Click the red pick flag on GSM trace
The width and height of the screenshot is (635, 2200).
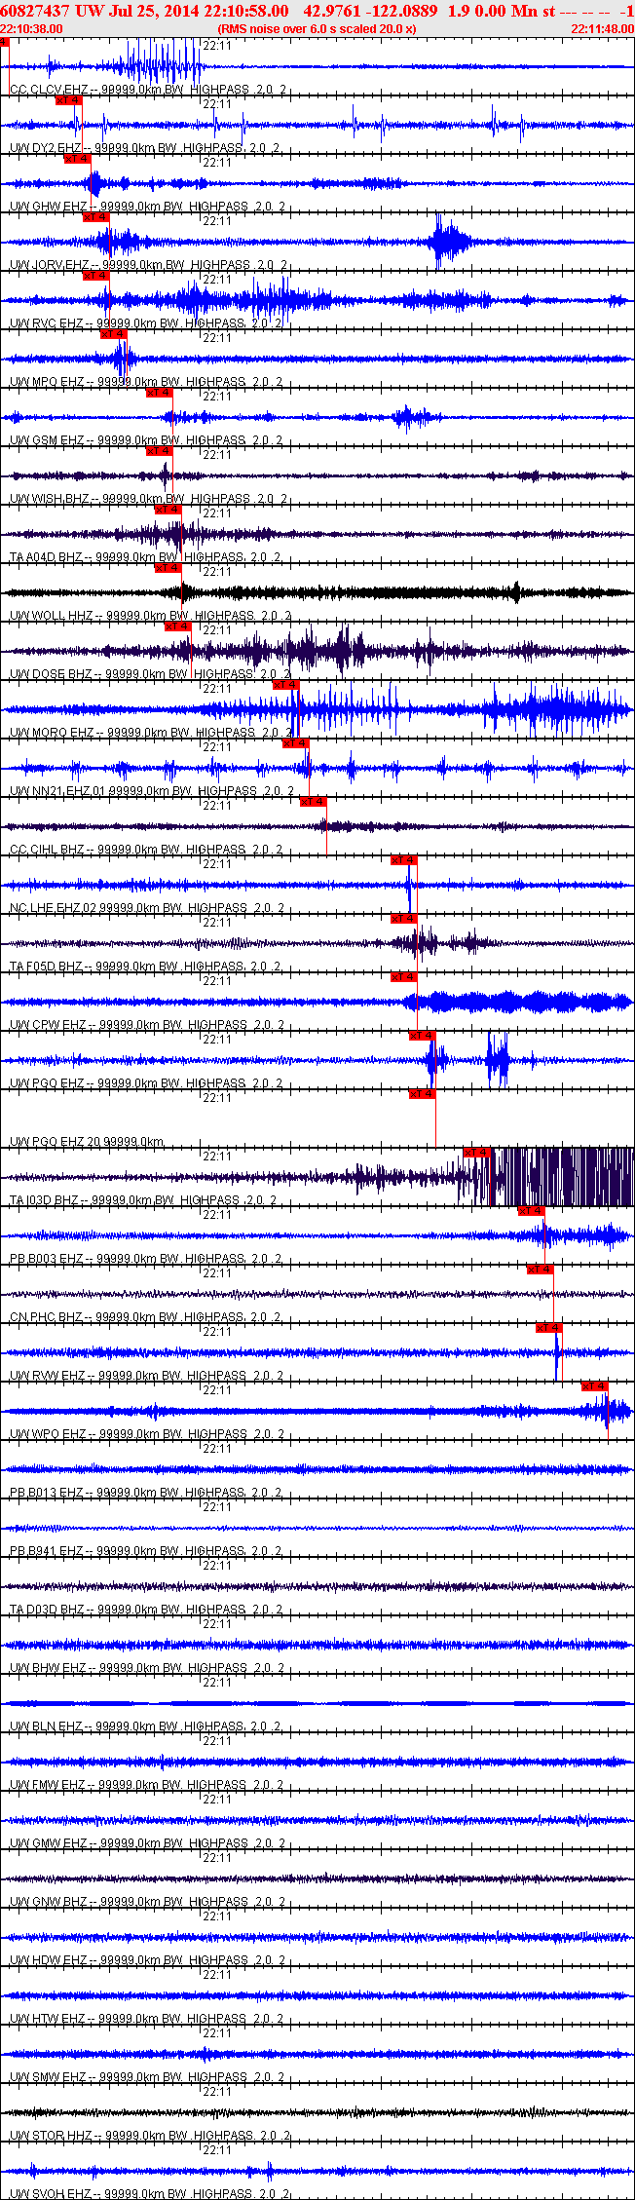(159, 393)
